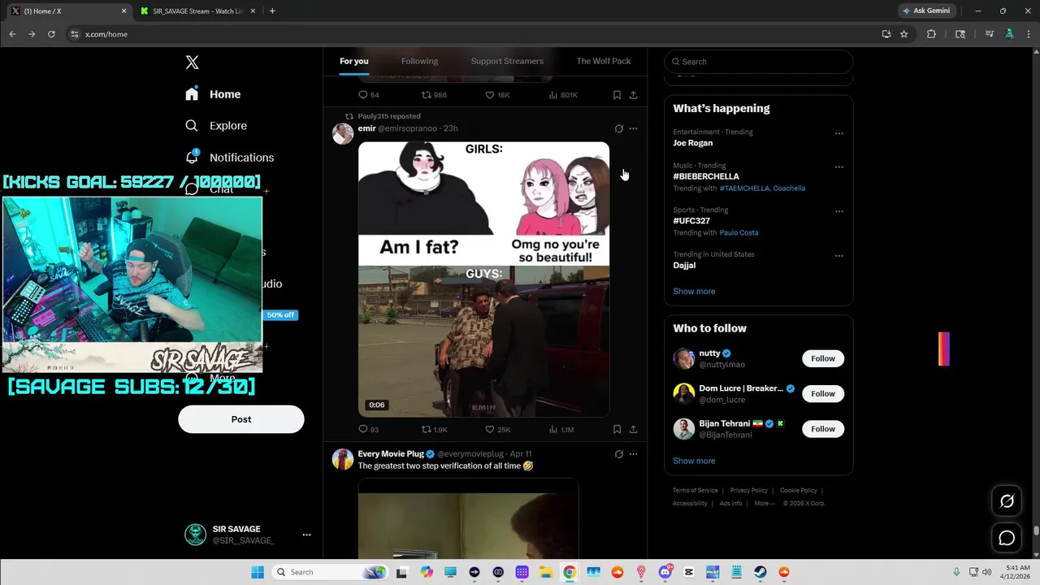Open Chrome media controls icon
The width and height of the screenshot is (1040, 585).
coord(989,34)
